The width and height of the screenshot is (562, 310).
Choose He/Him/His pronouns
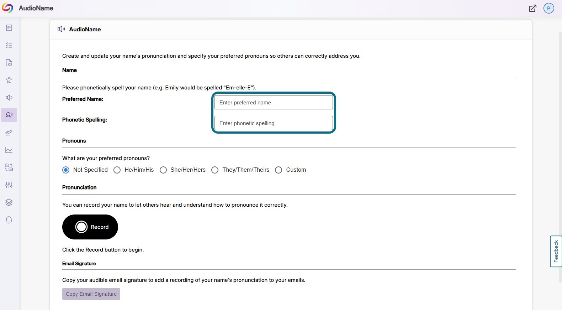117,170
